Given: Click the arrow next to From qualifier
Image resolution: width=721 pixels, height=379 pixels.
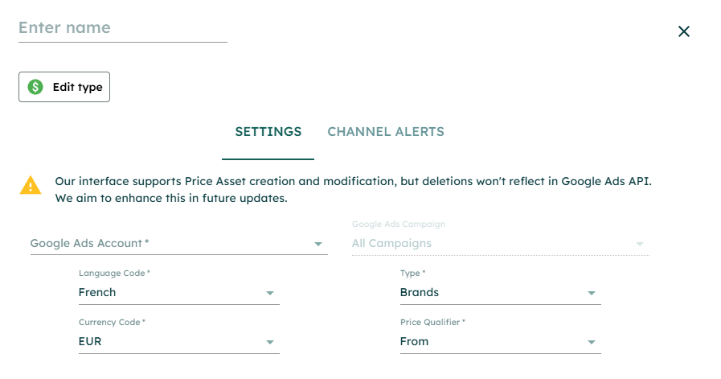Looking at the screenshot, I should click(592, 342).
